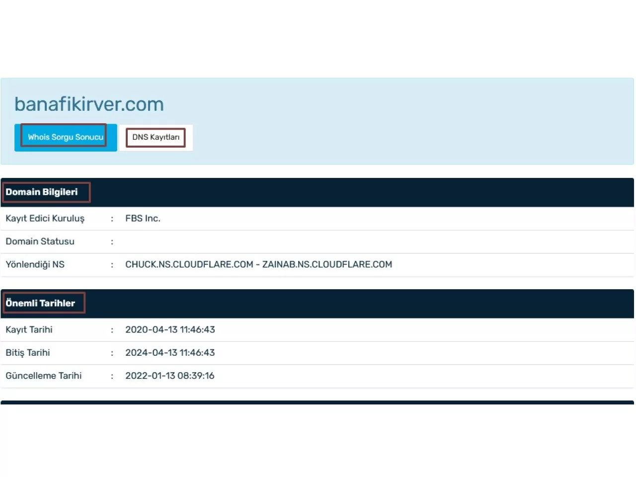Click the colon separator after Domain Statusu
Image resolution: width=636 pixels, height=477 pixels.
pos(112,242)
